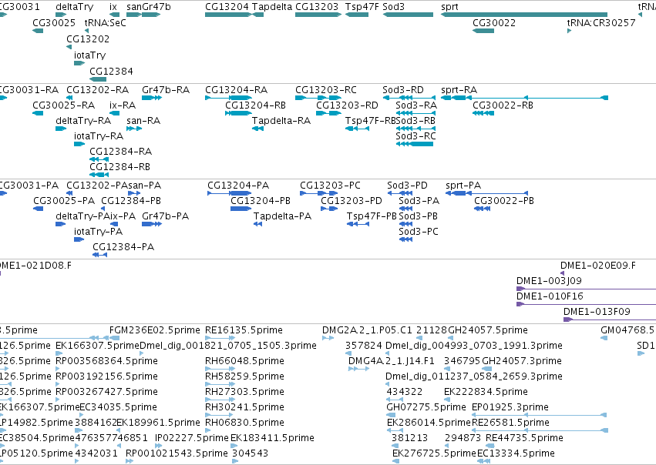
Task: Select the Sod3-RC transcript label
Action: click(415, 136)
